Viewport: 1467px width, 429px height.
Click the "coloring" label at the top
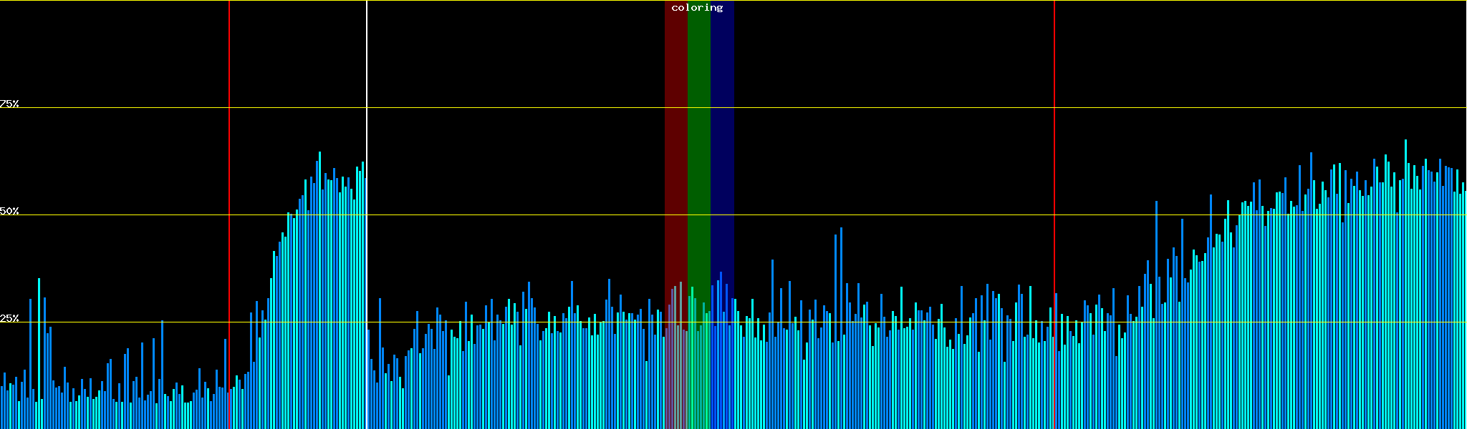[697, 8]
